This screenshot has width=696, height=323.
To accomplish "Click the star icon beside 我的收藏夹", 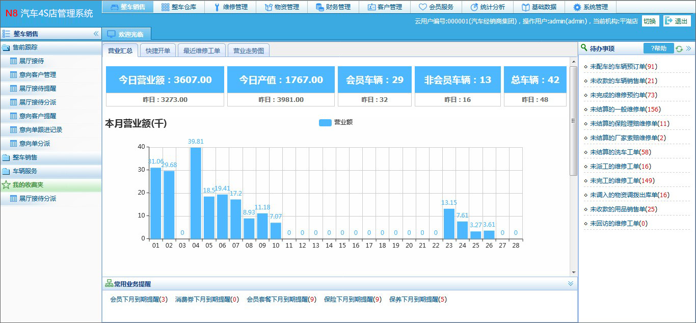I will click(x=6, y=184).
